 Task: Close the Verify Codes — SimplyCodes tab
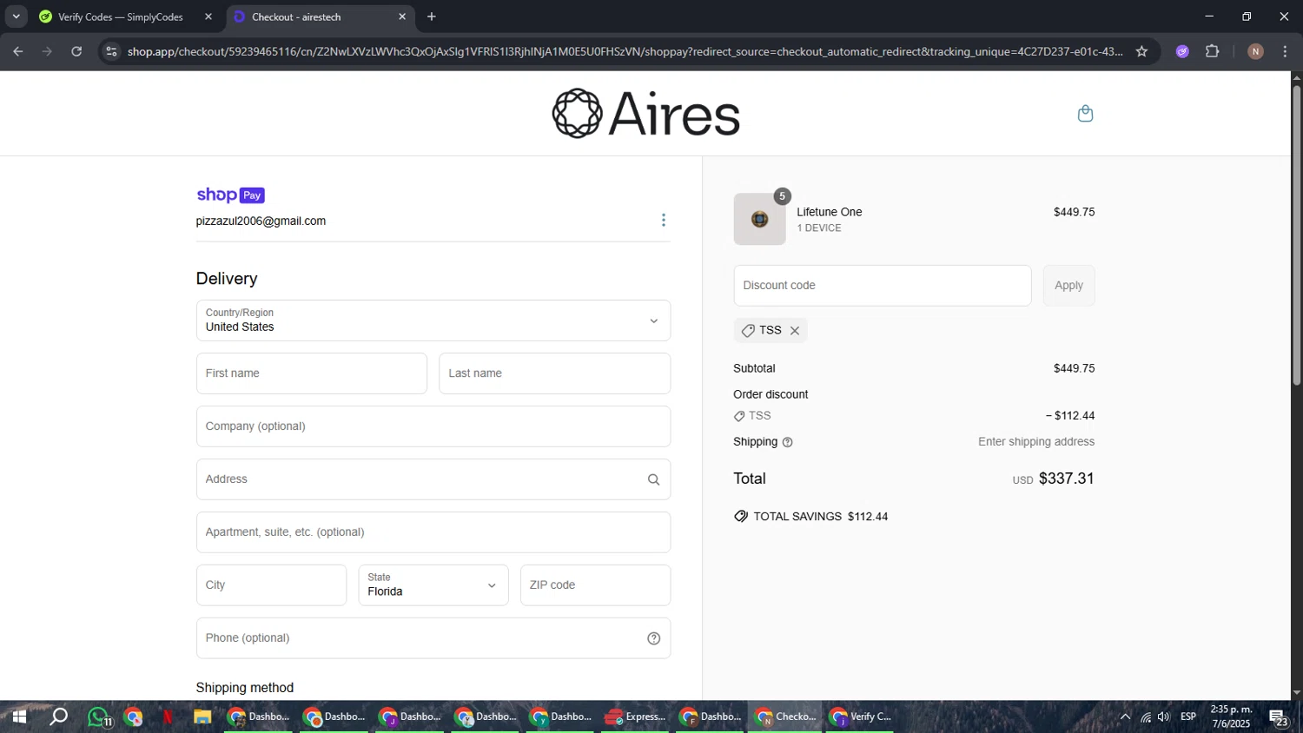coord(208,17)
